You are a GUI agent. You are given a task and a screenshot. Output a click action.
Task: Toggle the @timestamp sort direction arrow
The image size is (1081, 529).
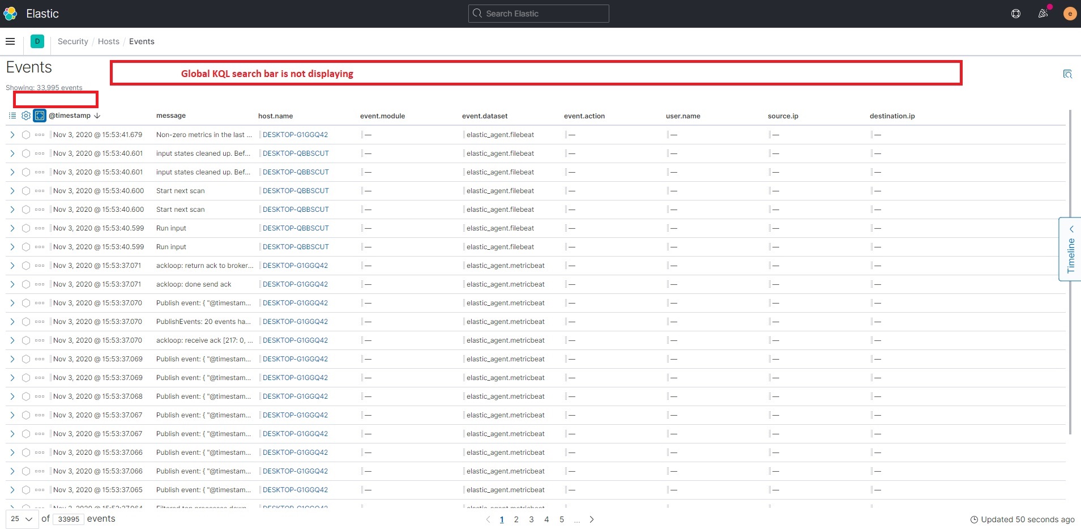(97, 116)
